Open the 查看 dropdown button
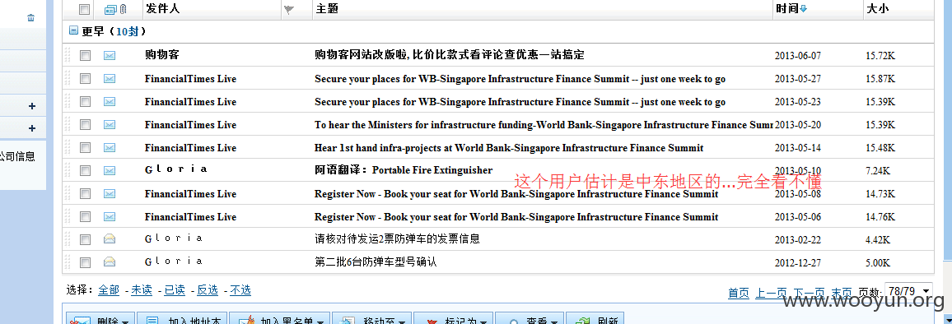 530,319
